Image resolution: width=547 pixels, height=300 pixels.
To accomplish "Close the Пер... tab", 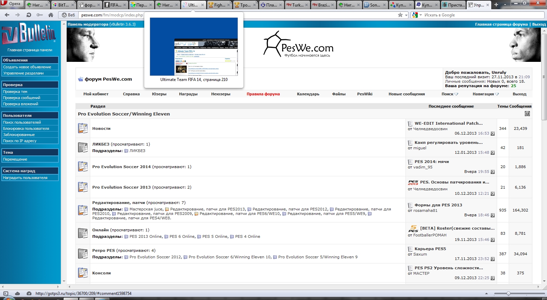I will pos(150,5).
